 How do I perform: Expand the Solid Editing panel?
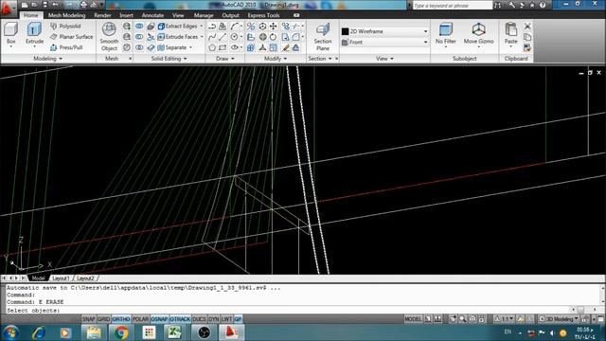(169, 59)
